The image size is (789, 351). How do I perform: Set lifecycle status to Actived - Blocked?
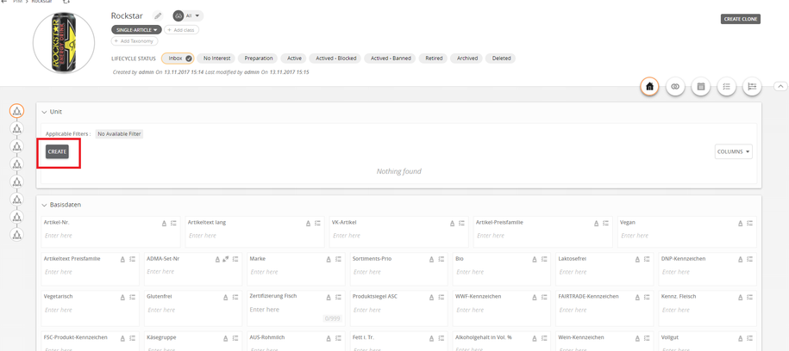click(336, 58)
